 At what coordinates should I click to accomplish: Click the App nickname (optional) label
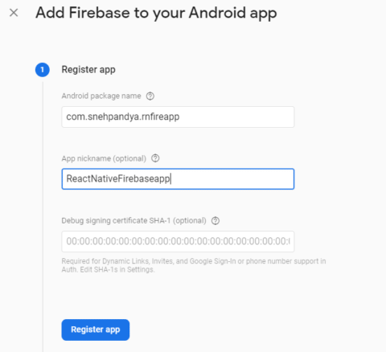click(104, 158)
